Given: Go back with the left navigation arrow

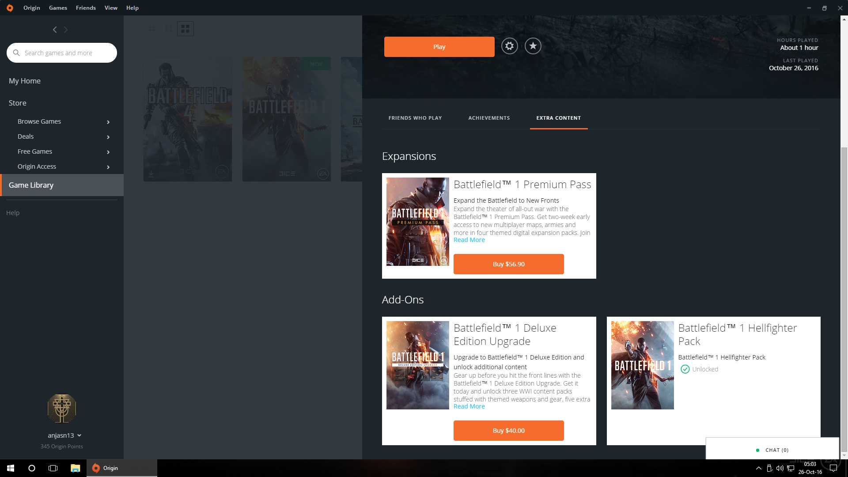Looking at the screenshot, I should point(55,30).
